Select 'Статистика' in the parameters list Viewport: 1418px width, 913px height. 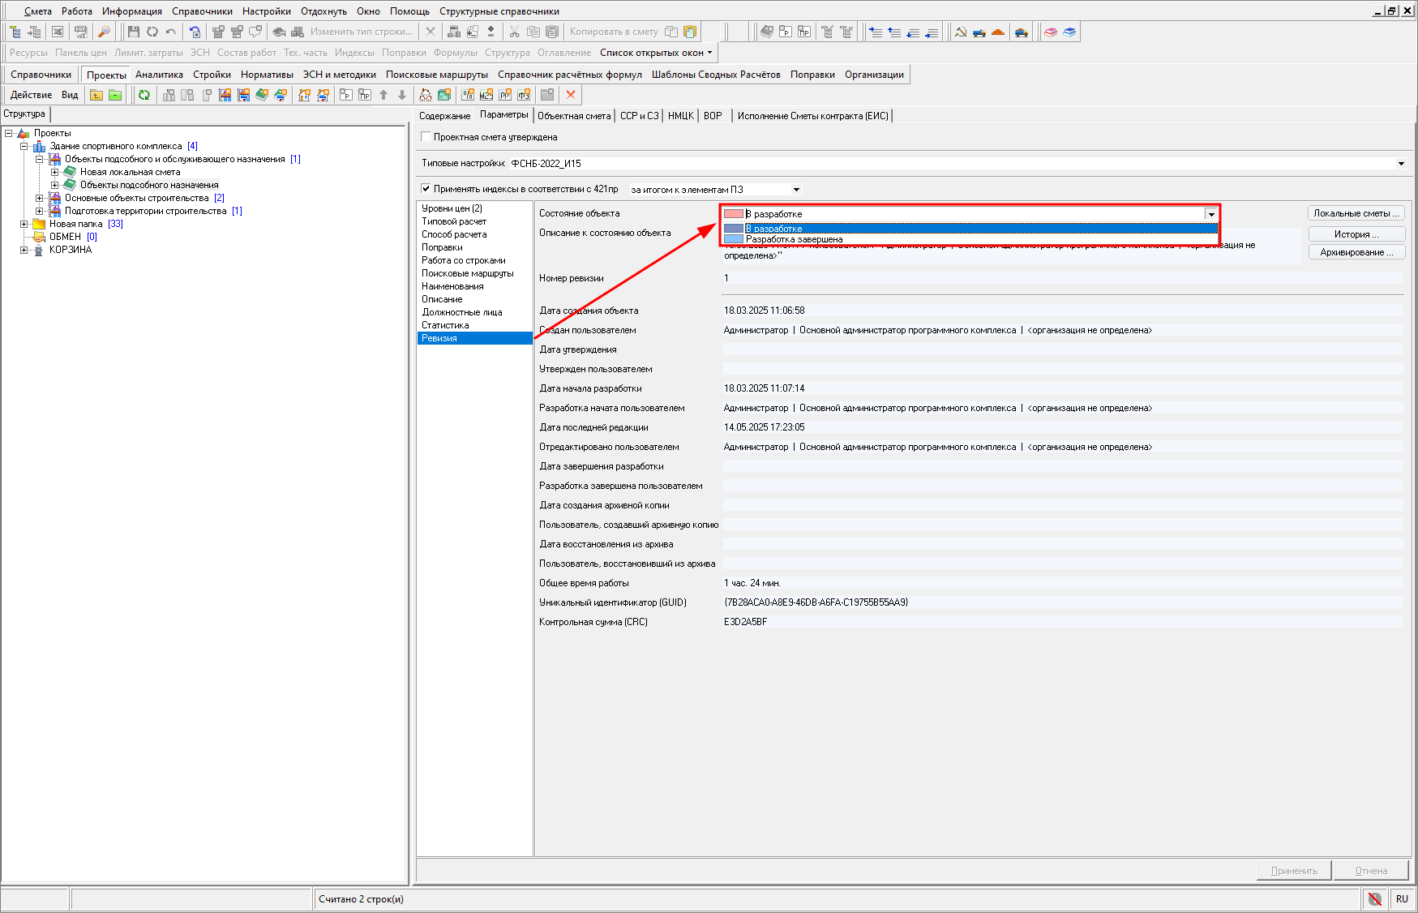pos(445,325)
